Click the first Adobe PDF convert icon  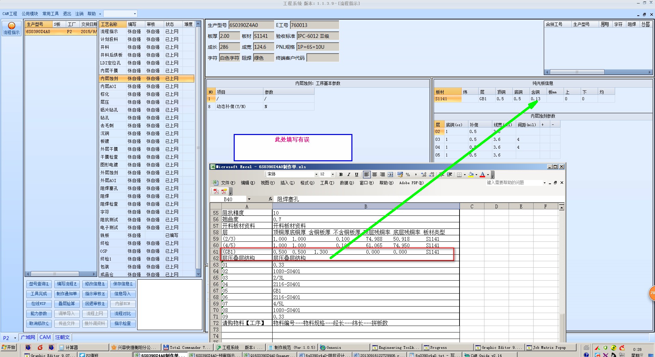click(x=216, y=192)
